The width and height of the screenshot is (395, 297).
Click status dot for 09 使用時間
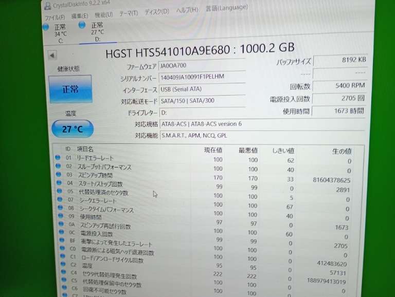coord(61,216)
